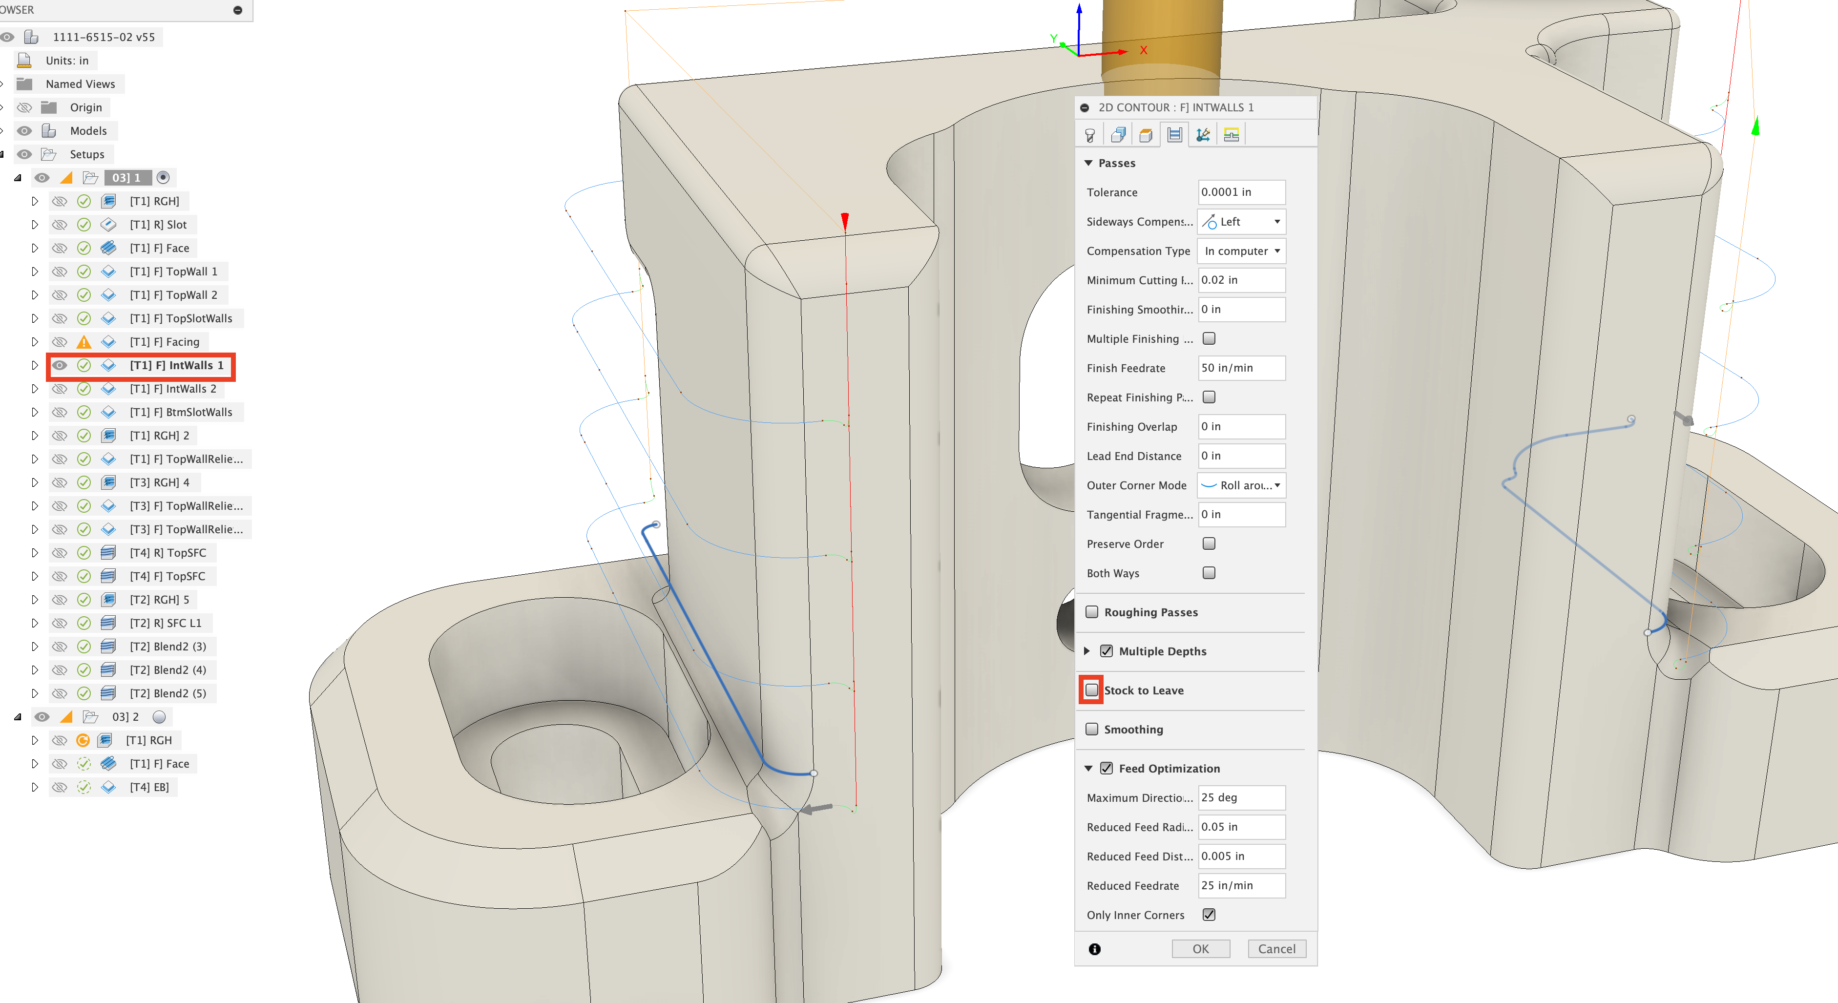Screen dimensions: 1838x1003
Task: Open the Sideways Compensation dropdown set to Left
Action: pyautogui.click(x=1241, y=222)
